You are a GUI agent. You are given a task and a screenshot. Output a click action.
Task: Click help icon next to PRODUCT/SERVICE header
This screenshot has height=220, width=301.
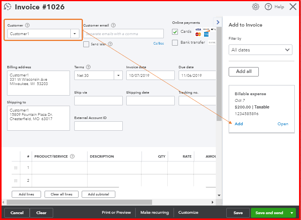pyautogui.click(x=72, y=156)
